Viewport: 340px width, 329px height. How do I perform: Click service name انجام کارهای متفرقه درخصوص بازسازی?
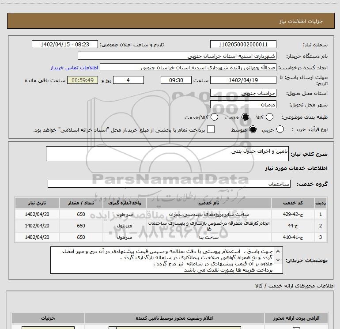click(x=209, y=226)
